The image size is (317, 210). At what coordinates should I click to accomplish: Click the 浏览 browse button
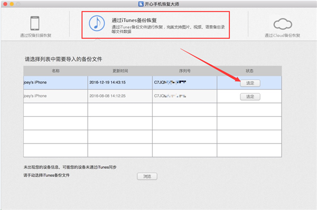(x=147, y=176)
